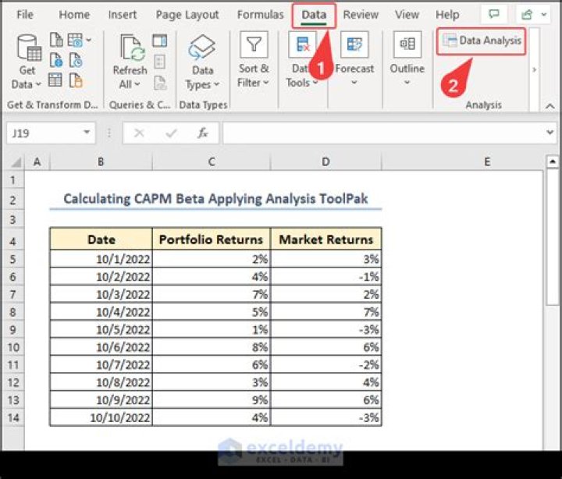Open the Formulas ribbon tab

pyautogui.click(x=260, y=15)
